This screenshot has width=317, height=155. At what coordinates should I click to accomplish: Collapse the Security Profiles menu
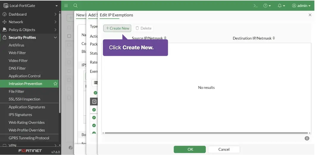pos(29,37)
